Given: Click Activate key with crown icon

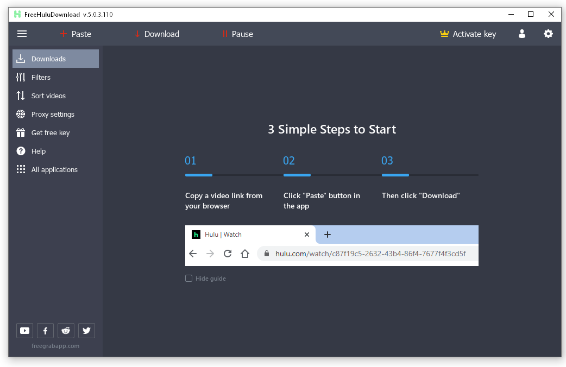Looking at the screenshot, I should click(468, 34).
